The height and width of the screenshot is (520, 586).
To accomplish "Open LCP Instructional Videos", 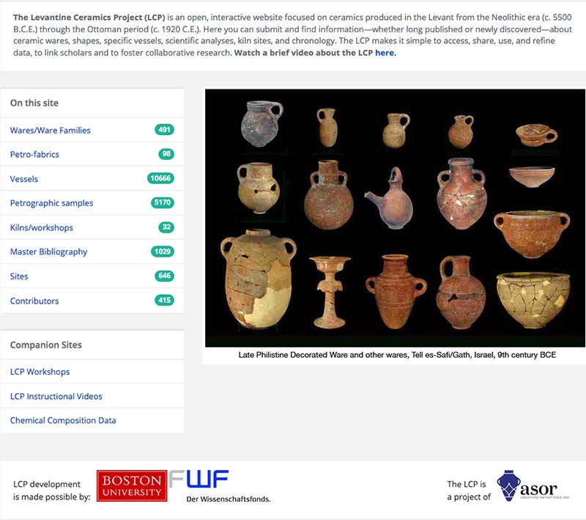I will (x=56, y=396).
